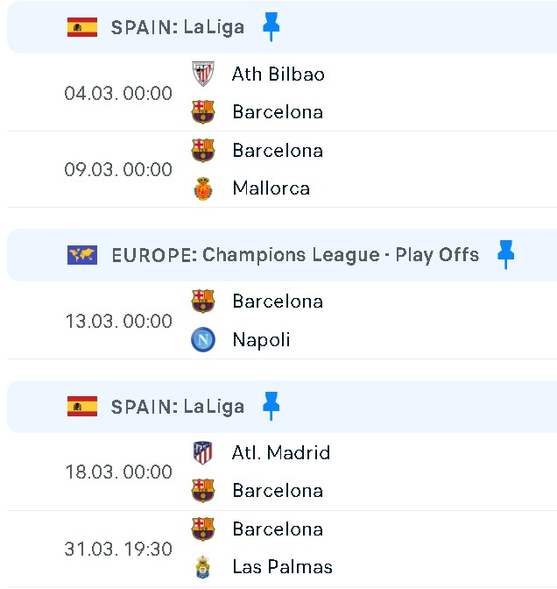Open the Ath Bilbao team name

[278, 75]
